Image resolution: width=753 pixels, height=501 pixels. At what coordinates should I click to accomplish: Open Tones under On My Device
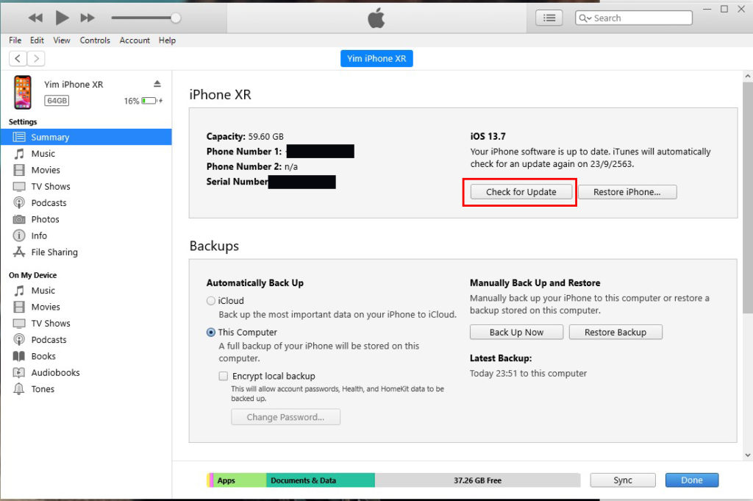click(43, 389)
